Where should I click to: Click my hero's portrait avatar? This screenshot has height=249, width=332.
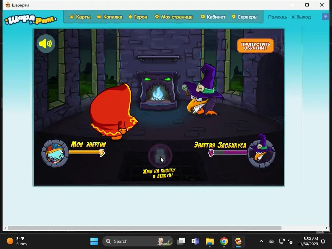tap(55, 153)
